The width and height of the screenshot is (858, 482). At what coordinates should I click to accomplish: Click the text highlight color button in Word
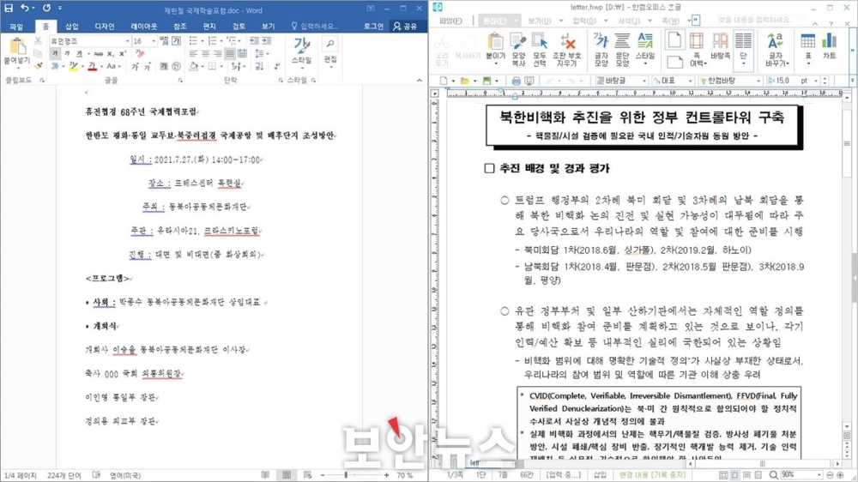click(x=73, y=66)
